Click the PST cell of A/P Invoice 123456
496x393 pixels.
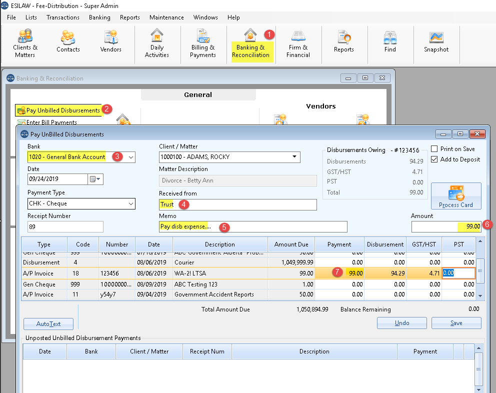pyautogui.click(x=458, y=273)
